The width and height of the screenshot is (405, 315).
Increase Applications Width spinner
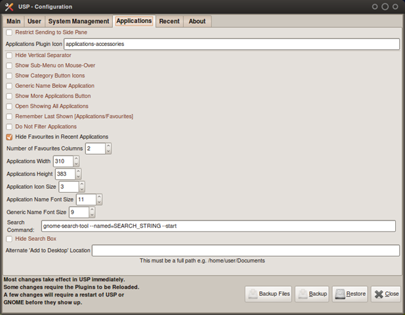pyautogui.click(x=76, y=159)
